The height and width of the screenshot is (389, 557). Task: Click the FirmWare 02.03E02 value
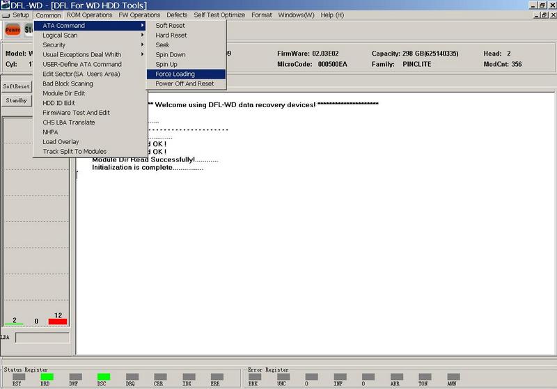point(325,54)
